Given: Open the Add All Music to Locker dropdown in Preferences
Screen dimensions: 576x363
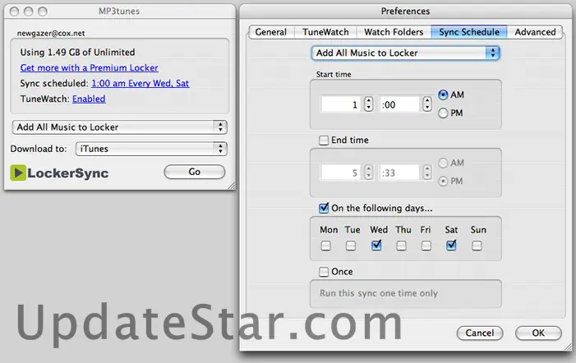Looking at the screenshot, I should pos(405,53).
